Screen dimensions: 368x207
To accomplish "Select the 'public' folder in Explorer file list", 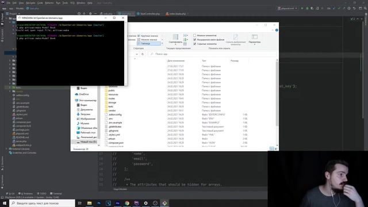I will tap(110, 90).
